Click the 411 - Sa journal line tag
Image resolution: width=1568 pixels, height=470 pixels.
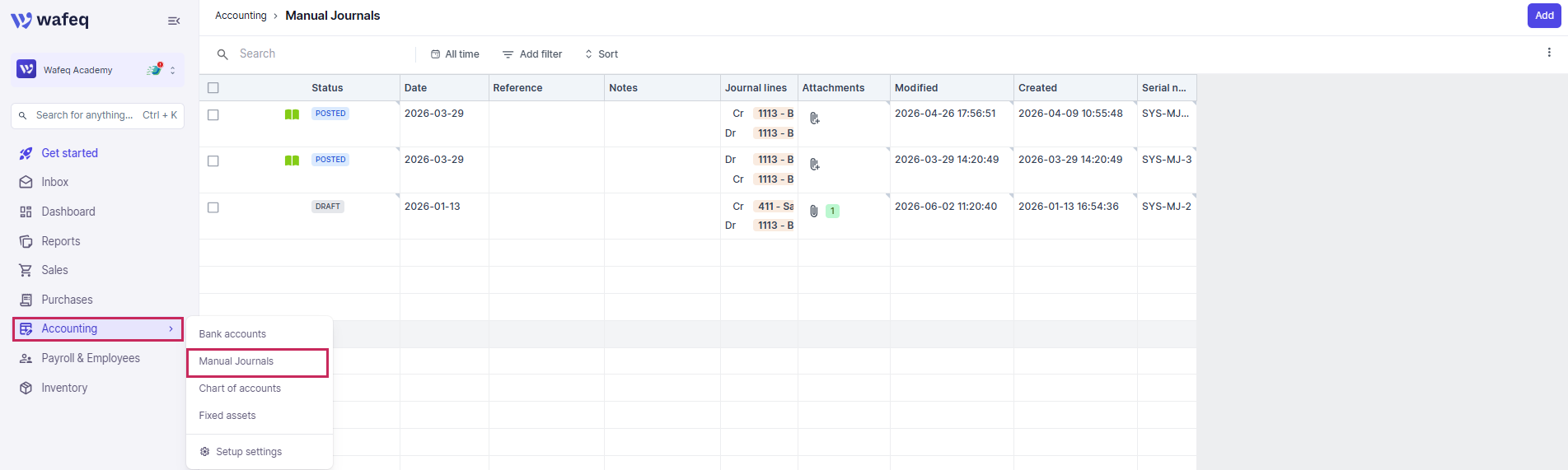[x=775, y=207]
